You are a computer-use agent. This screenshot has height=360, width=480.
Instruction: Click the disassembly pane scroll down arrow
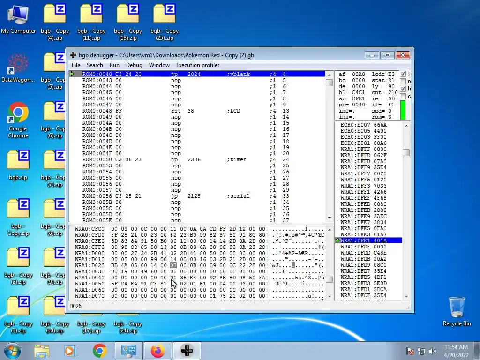[x=330, y=218]
